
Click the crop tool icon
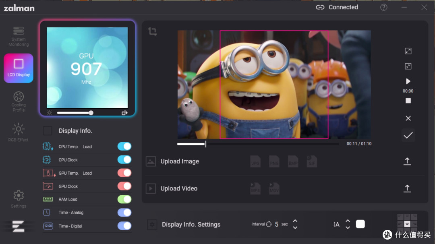[x=152, y=31]
